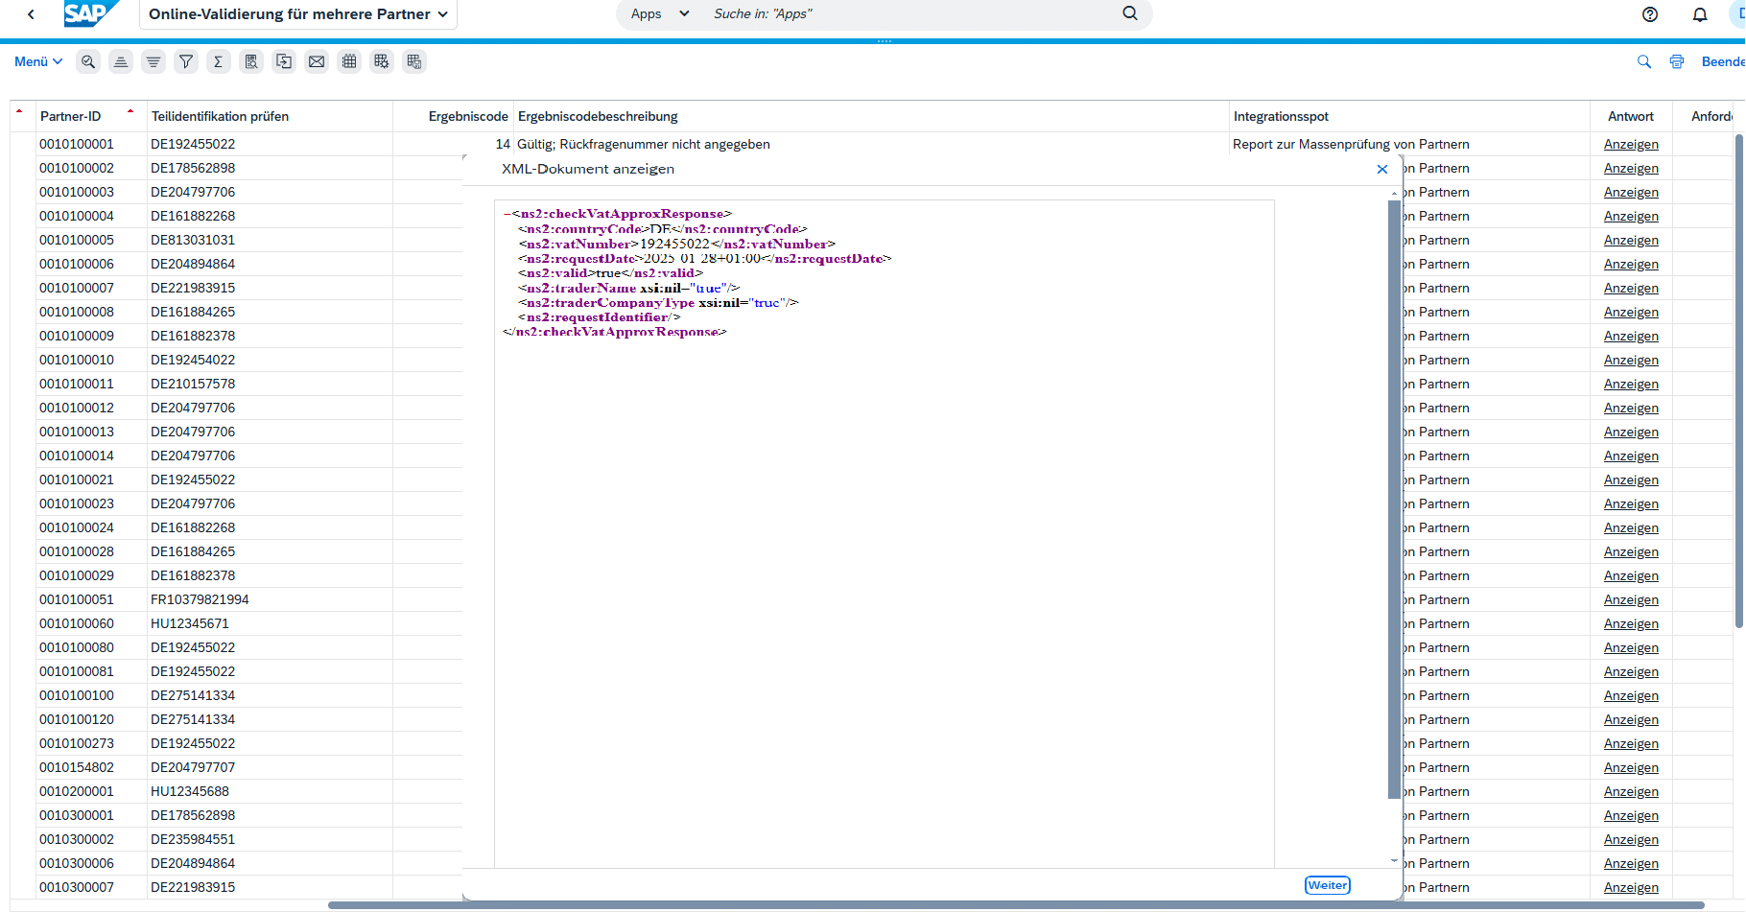Click the horizontal scrollbar below the table
Image resolution: width=1746 pixels, height=912 pixels.
(x=1016, y=905)
